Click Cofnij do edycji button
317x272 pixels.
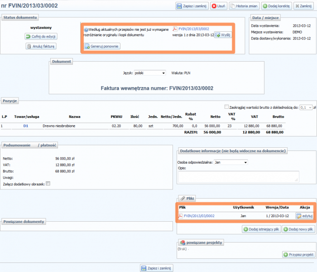pos(41,36)
